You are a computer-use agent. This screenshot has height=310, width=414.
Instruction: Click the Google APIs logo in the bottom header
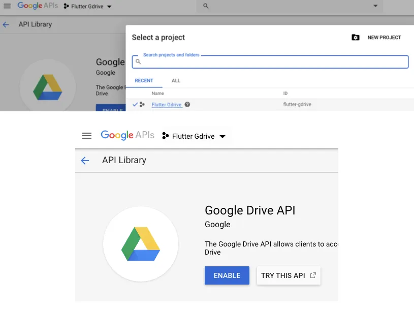(128, 135)
